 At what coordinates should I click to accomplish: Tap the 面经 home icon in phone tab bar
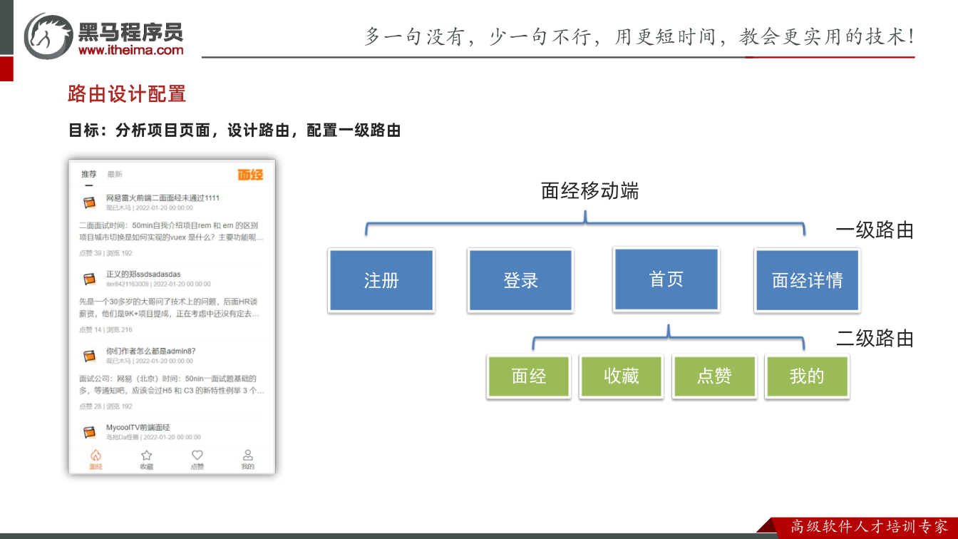tap(96, 455)
